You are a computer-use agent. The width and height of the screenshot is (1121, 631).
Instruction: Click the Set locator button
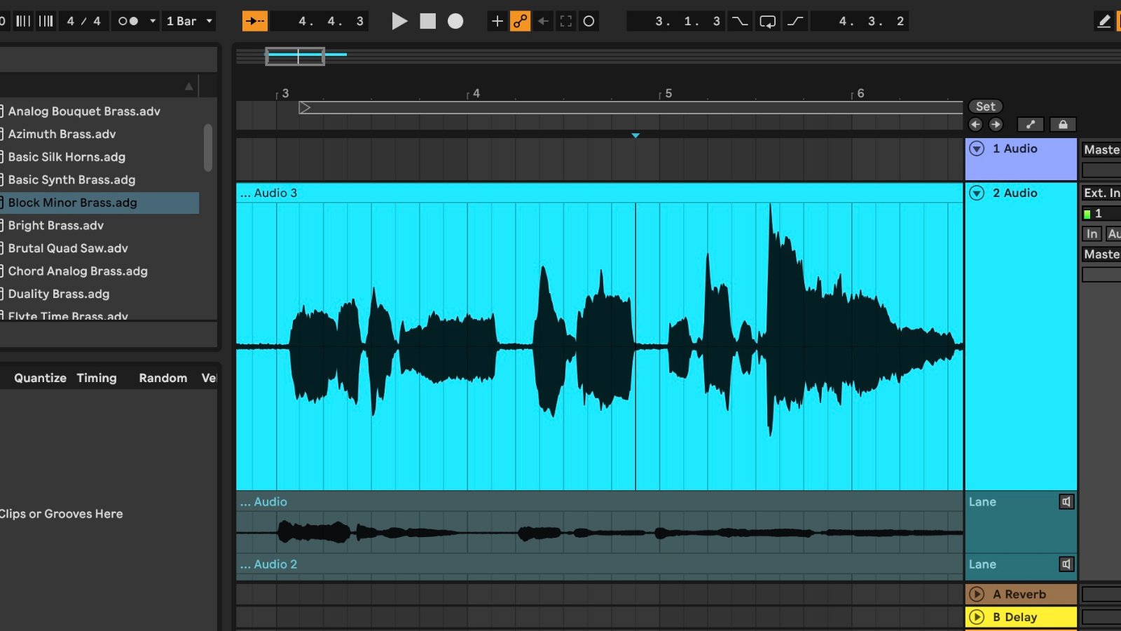986,107
